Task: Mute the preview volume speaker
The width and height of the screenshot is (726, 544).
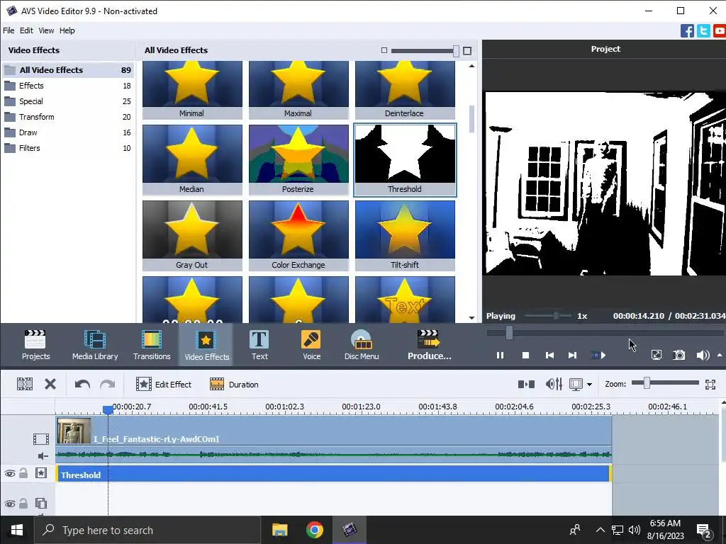Action: point(703,355)
